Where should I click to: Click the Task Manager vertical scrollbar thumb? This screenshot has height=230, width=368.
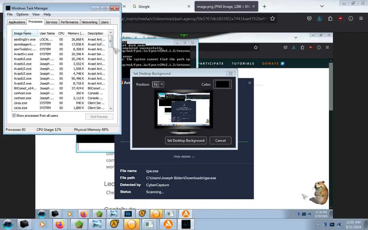pyautogui.click(x=111, y=41)
